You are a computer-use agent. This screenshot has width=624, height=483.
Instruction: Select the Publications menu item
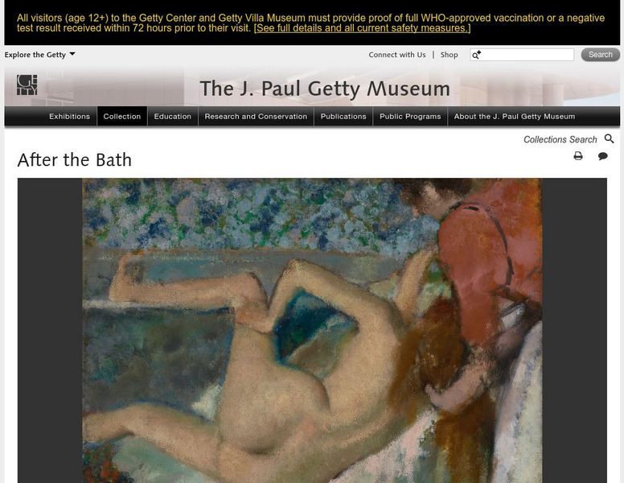(343, 117)
